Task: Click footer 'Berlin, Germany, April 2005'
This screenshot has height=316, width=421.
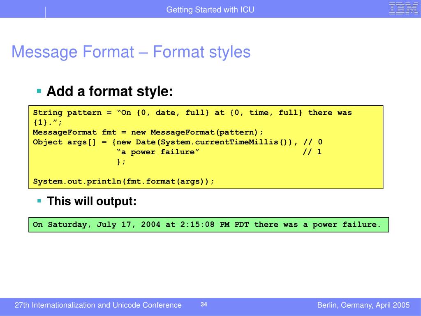Action: 363,305
